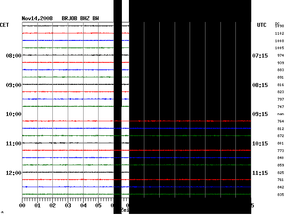Viewport: 286px width, 217px height.
Task: Click the DC value 842
Action: pyautogui.click(x=281, y=187)
